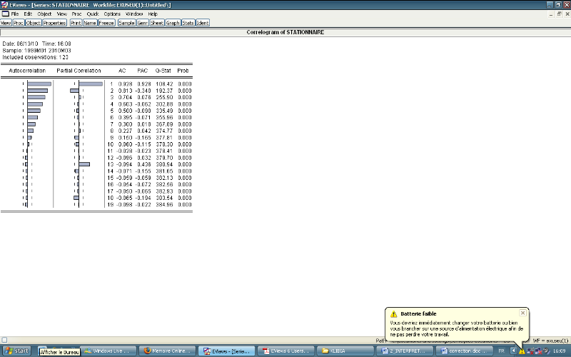Open the File menu

click(x=15, y=14)
